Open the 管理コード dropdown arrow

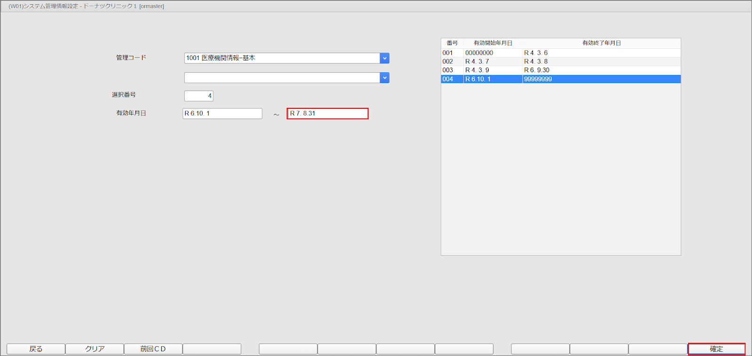[384, 58]
